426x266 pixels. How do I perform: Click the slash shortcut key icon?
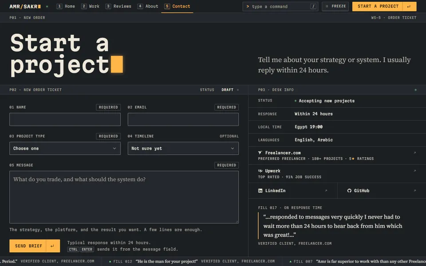[313, 6]
